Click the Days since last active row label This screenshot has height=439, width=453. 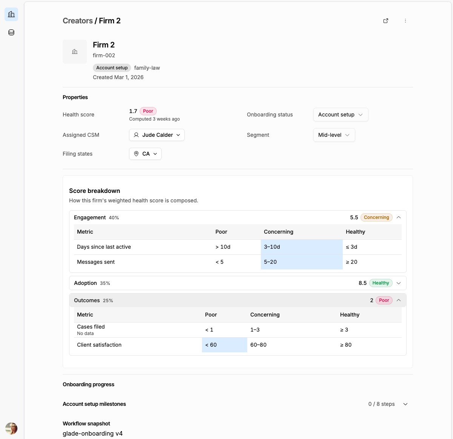pyautogui.click(x=104, y=247)
